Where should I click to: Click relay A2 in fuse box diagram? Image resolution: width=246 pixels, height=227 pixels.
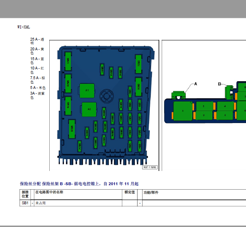[89, 109]
